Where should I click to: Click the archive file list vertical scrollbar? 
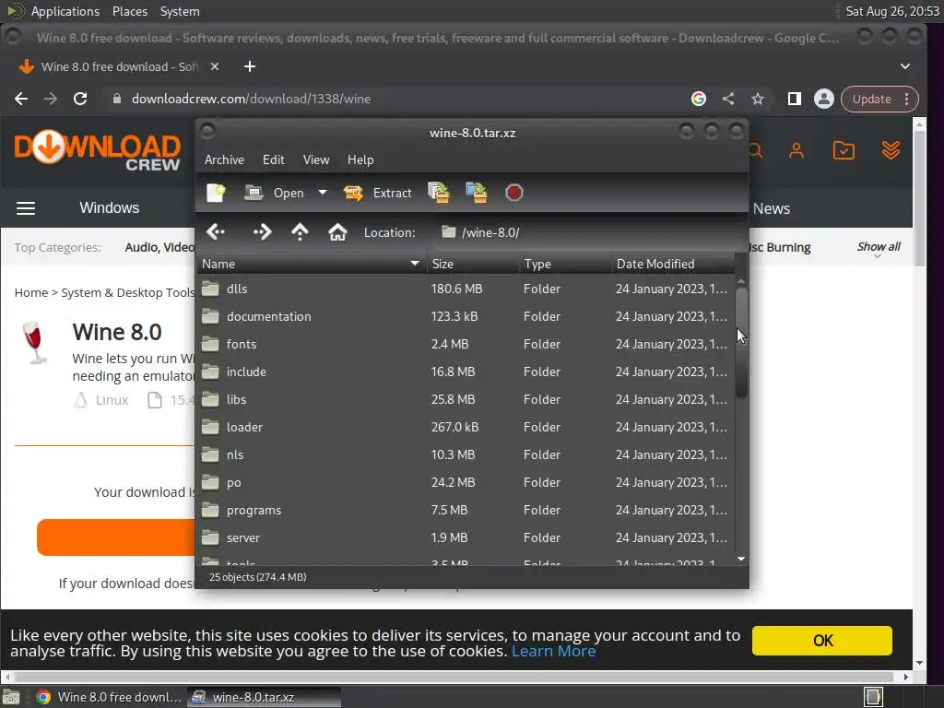coord(741,343)
